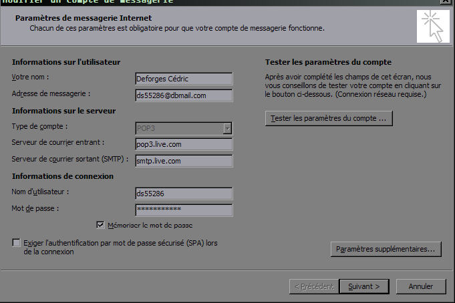Click the incoming server field pop3.live.com
Image resolution: width=455 pixels, height=303 pixels.
183,144
